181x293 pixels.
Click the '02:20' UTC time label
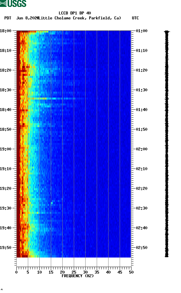142,189
